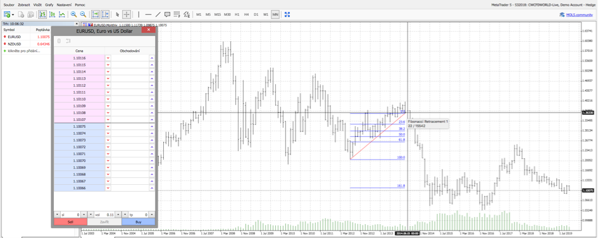Open the Vložit menu
598x238 pixels.
tap(38, 5)
